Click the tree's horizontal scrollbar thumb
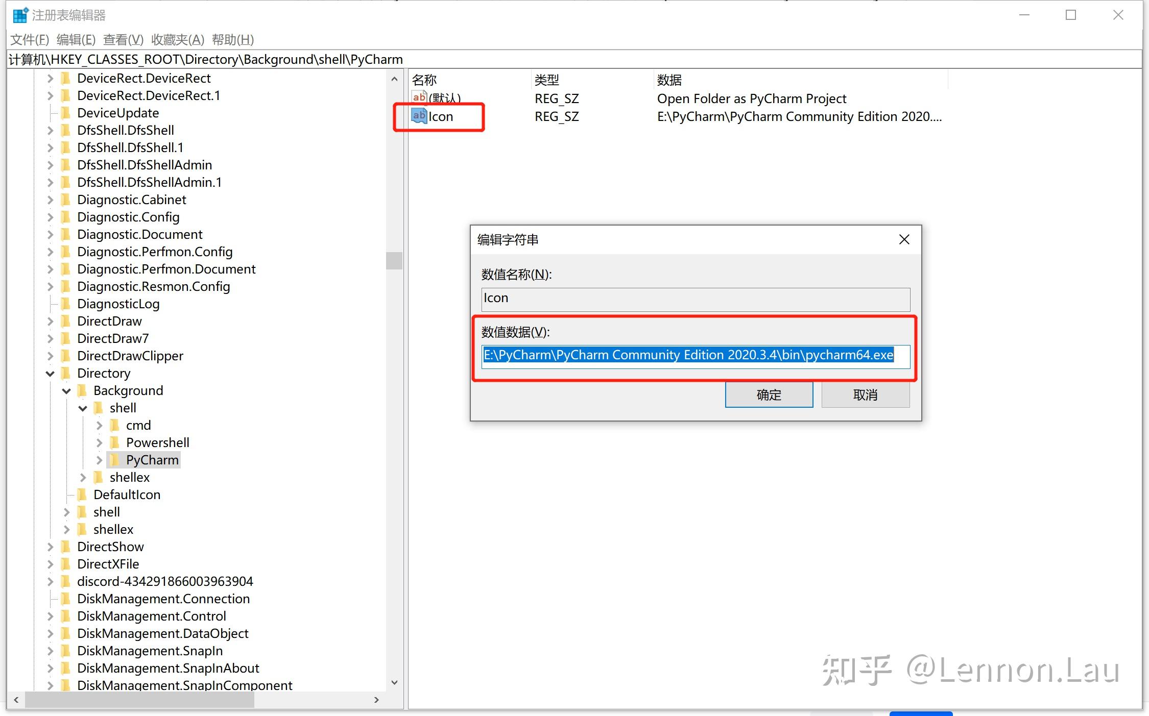This screenshot has width=1149, height=716. tap(139, 700)
